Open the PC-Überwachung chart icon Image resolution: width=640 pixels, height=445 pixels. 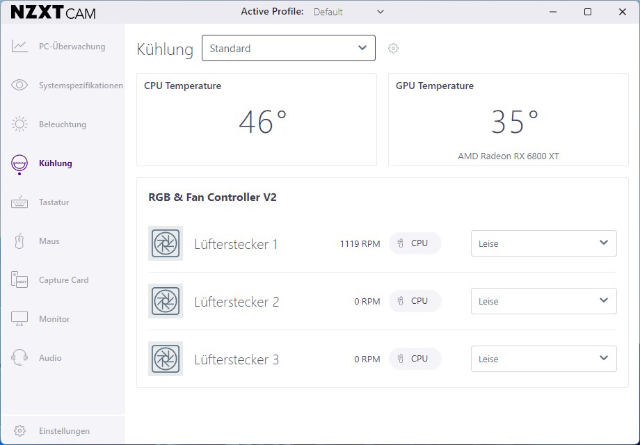[x=19, y=46]
